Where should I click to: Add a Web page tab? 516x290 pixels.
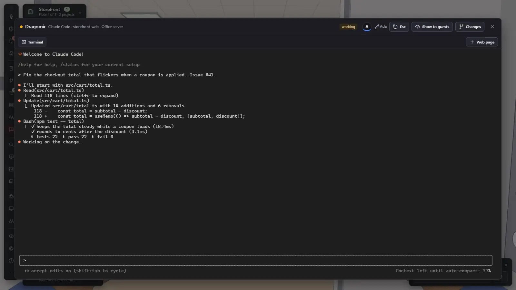pyautogui.click(x=482, y=42)
